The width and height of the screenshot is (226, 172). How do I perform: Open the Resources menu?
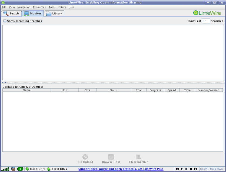39,7
